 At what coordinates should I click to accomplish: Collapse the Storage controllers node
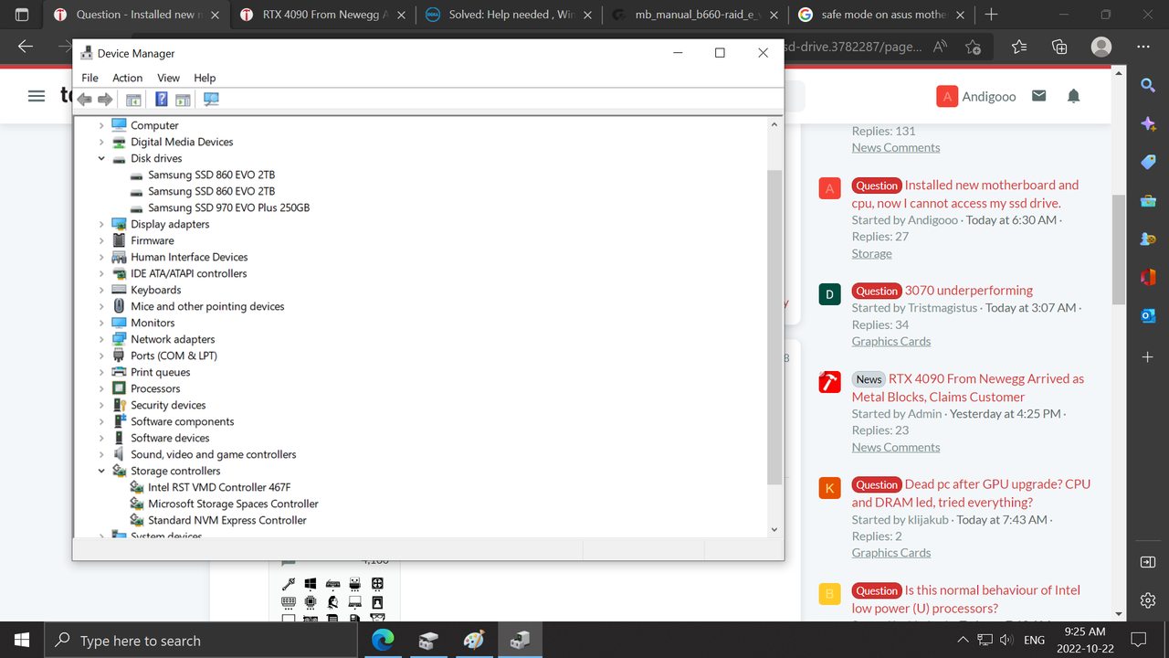[101, 471]
